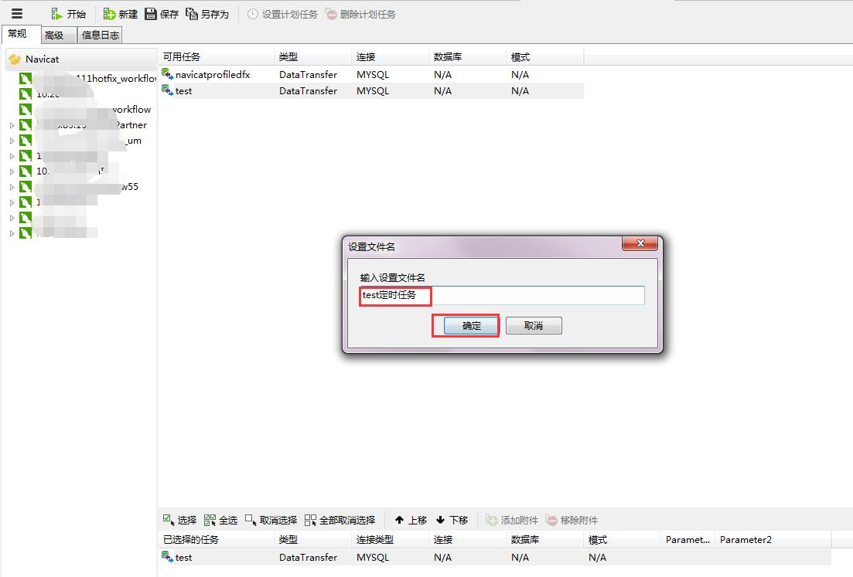Click the 类型 header in available tasks

pyautogui.click(x=312, y=57)
